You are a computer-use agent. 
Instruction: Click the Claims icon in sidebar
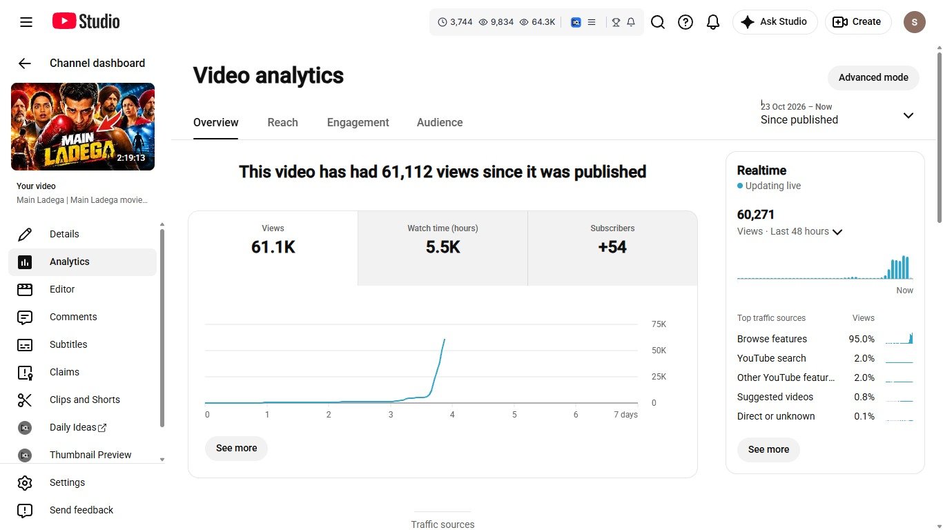click(25, 372)
